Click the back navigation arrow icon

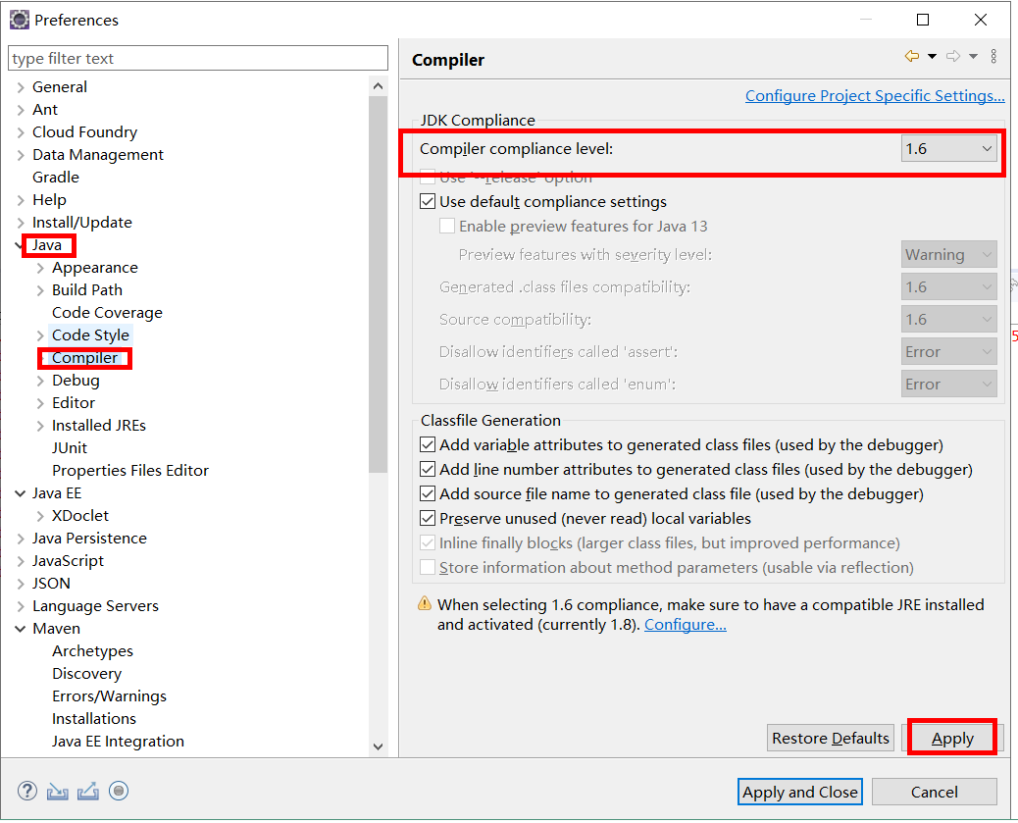912,57
